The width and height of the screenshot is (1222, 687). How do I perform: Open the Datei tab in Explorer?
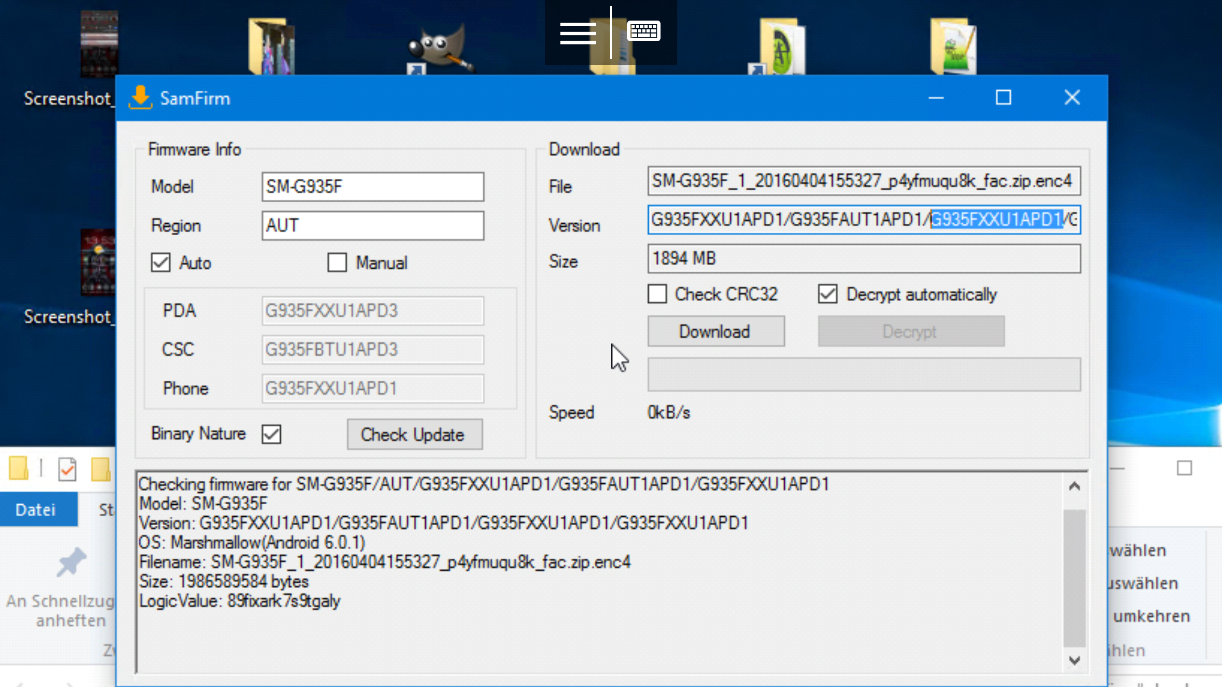pos(38,510)
